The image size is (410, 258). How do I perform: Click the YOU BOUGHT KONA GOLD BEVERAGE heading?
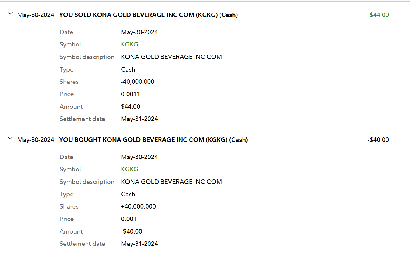(153, 140)
